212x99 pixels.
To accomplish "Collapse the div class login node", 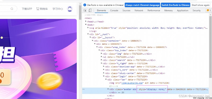I will tap(104, 76).
